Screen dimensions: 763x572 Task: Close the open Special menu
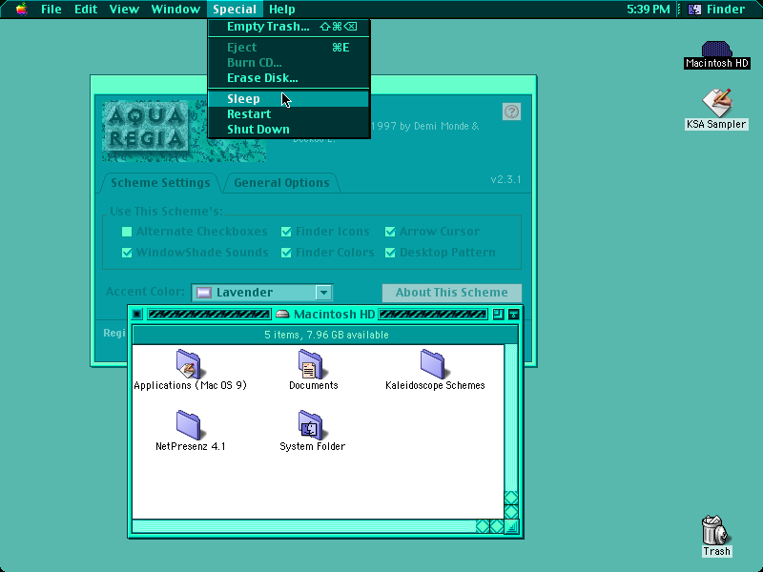tap(235, 10)
